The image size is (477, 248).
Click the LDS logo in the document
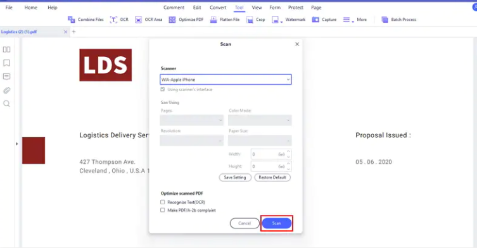click(106, 65)
